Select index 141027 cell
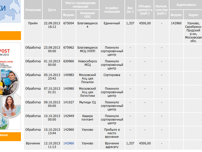Viewport: 202px width, 152px height. click(x=69, y=106)
